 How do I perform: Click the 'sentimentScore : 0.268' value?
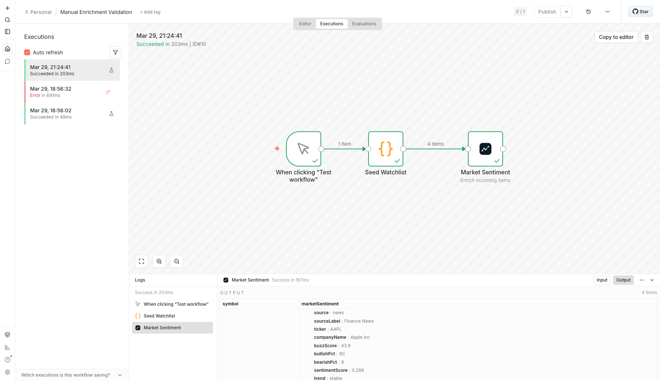(x=339, y=370)
